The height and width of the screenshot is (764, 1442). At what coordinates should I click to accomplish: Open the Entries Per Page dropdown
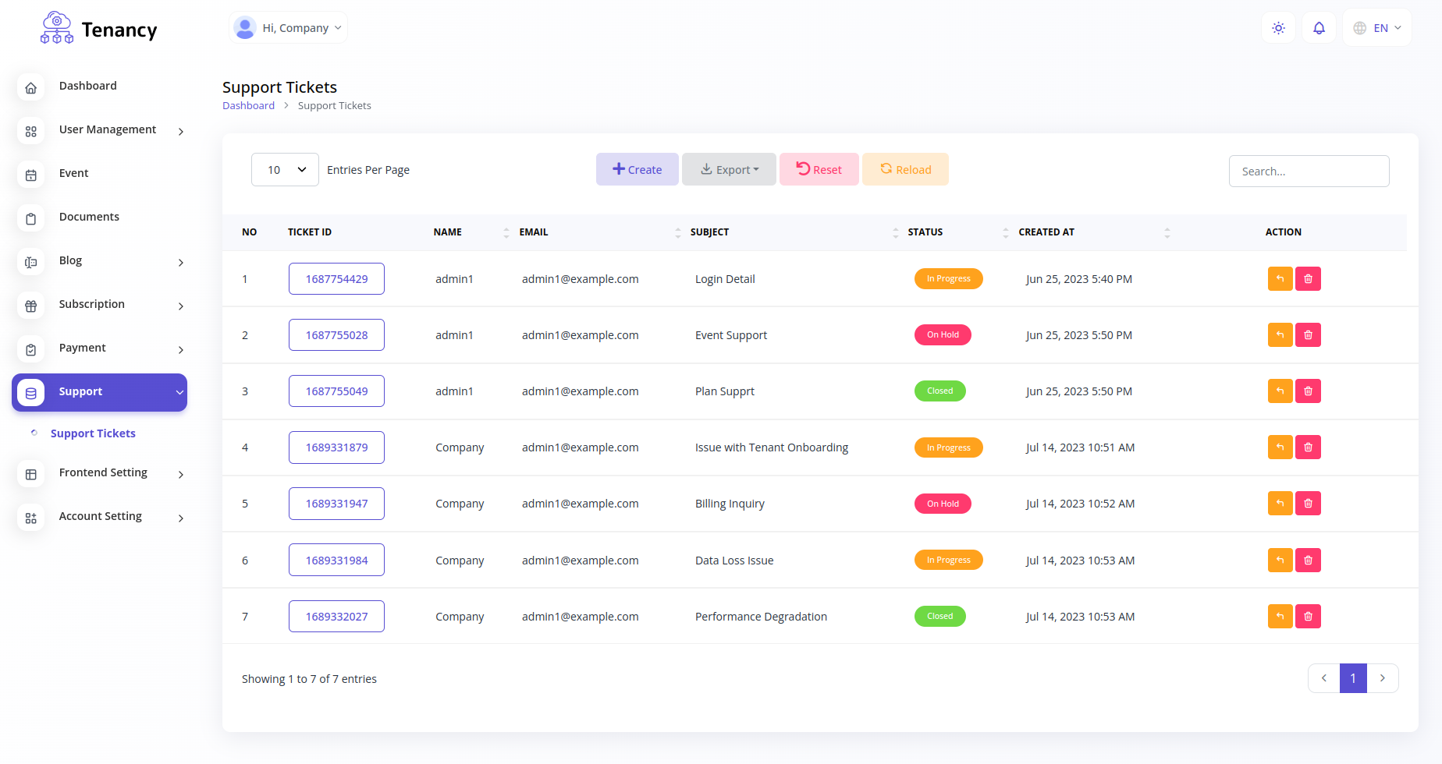pyautogui.click(x=285, y=170)
